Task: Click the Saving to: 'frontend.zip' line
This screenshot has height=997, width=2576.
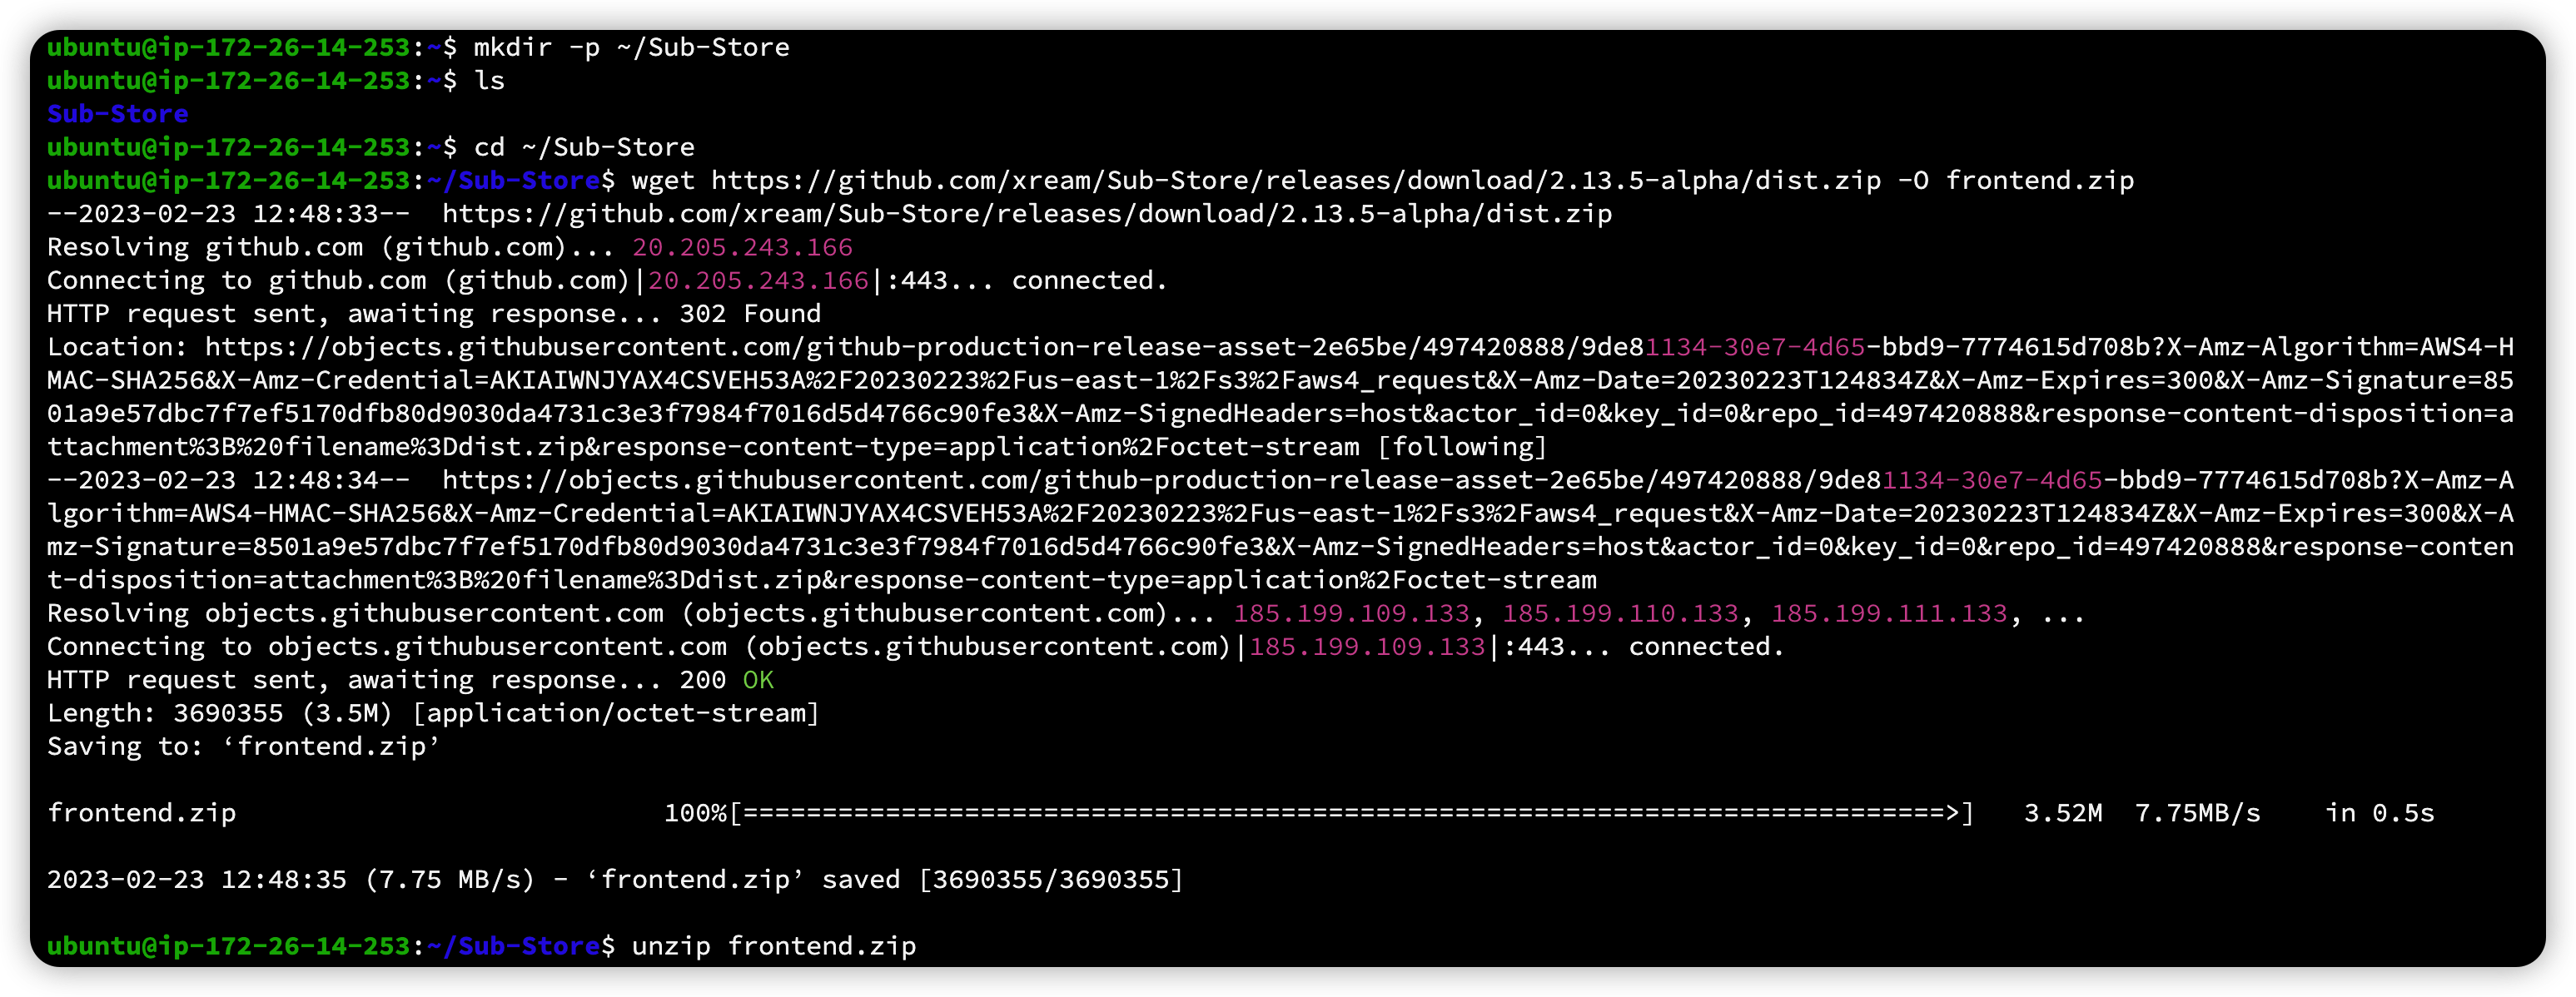Action: 243,747
